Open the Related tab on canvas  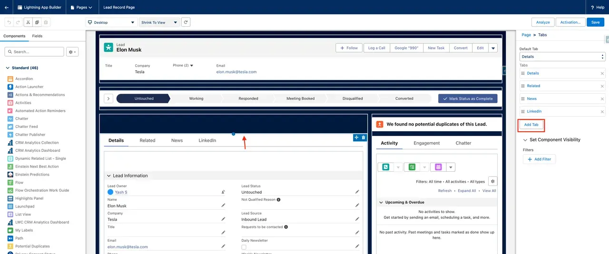(x=147, y=140)
